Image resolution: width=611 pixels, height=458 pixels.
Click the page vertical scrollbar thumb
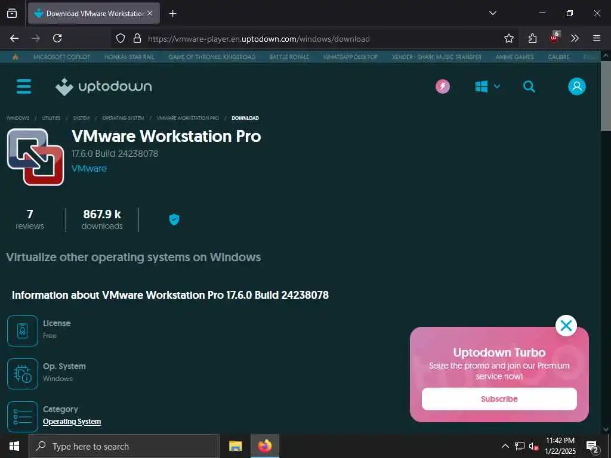tap(606, 95)
